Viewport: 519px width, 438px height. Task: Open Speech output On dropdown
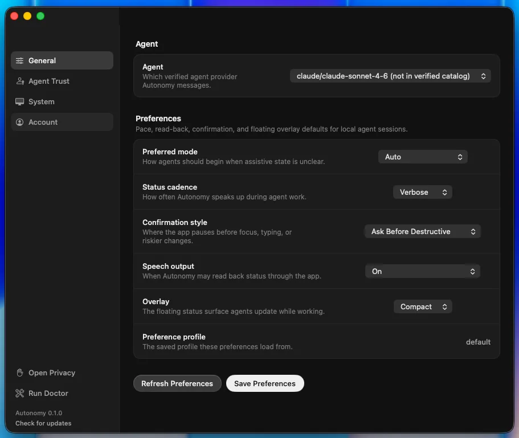click(x=423, y=271)
